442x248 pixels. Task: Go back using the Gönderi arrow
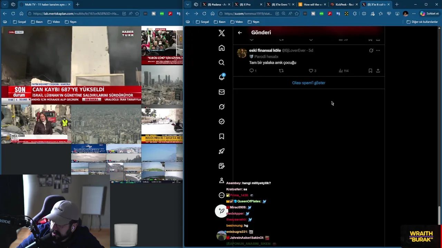[240, 33]
